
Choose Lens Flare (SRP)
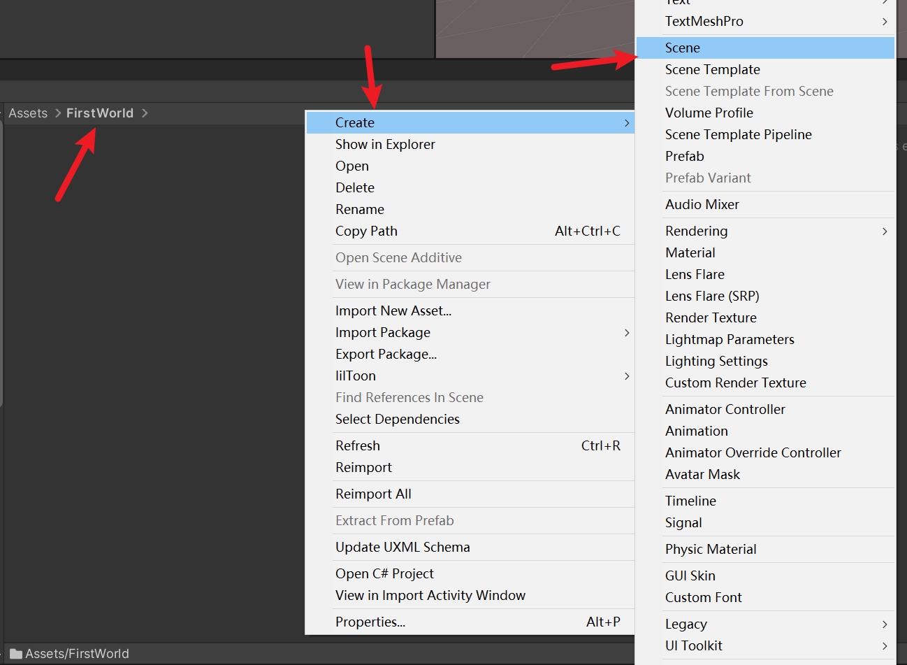pyautogui.click(x=766, y=296)
